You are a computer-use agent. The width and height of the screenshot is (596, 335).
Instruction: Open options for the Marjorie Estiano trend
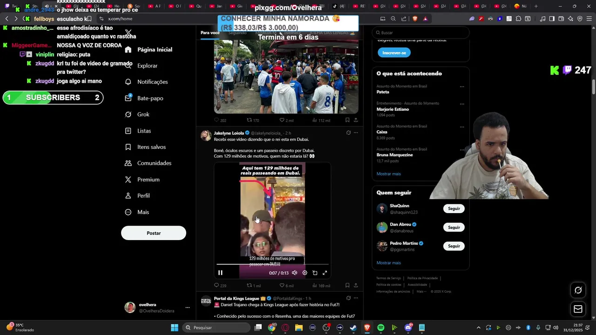462,104
